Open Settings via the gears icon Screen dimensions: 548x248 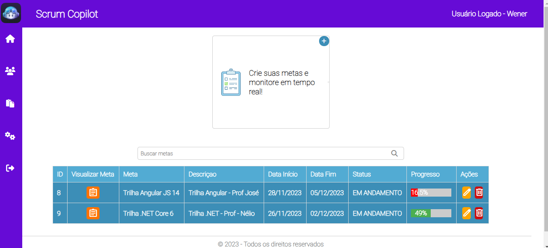coord(10,136)
